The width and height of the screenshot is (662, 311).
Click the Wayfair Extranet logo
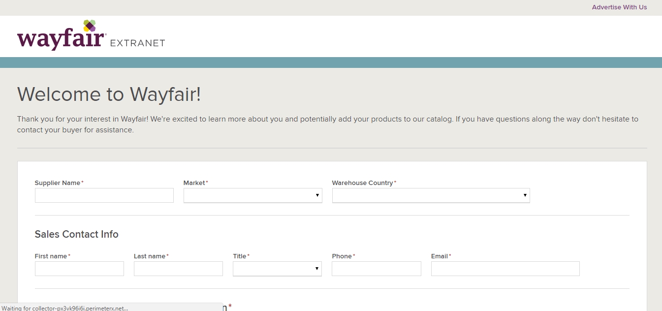[x=91, y=35]
